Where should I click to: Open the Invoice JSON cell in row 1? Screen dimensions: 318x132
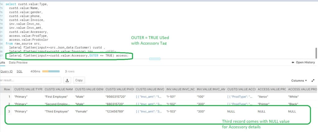coord(149,97)
